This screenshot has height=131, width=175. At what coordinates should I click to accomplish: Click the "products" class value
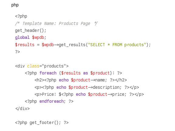coord(54,66)
